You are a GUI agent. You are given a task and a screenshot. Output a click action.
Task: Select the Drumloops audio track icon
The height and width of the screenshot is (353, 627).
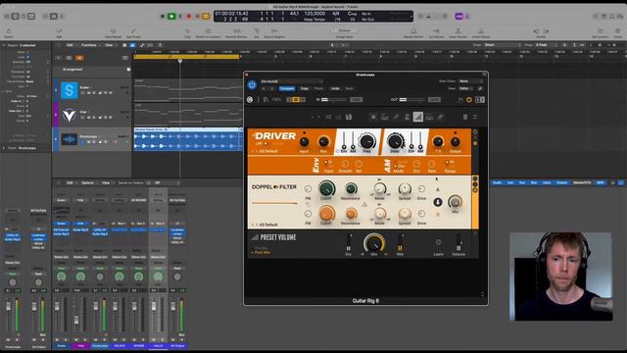(x=70, y=139)
